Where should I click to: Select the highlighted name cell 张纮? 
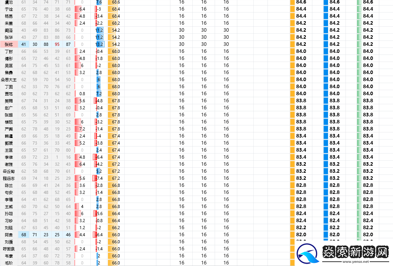point(9,44)
